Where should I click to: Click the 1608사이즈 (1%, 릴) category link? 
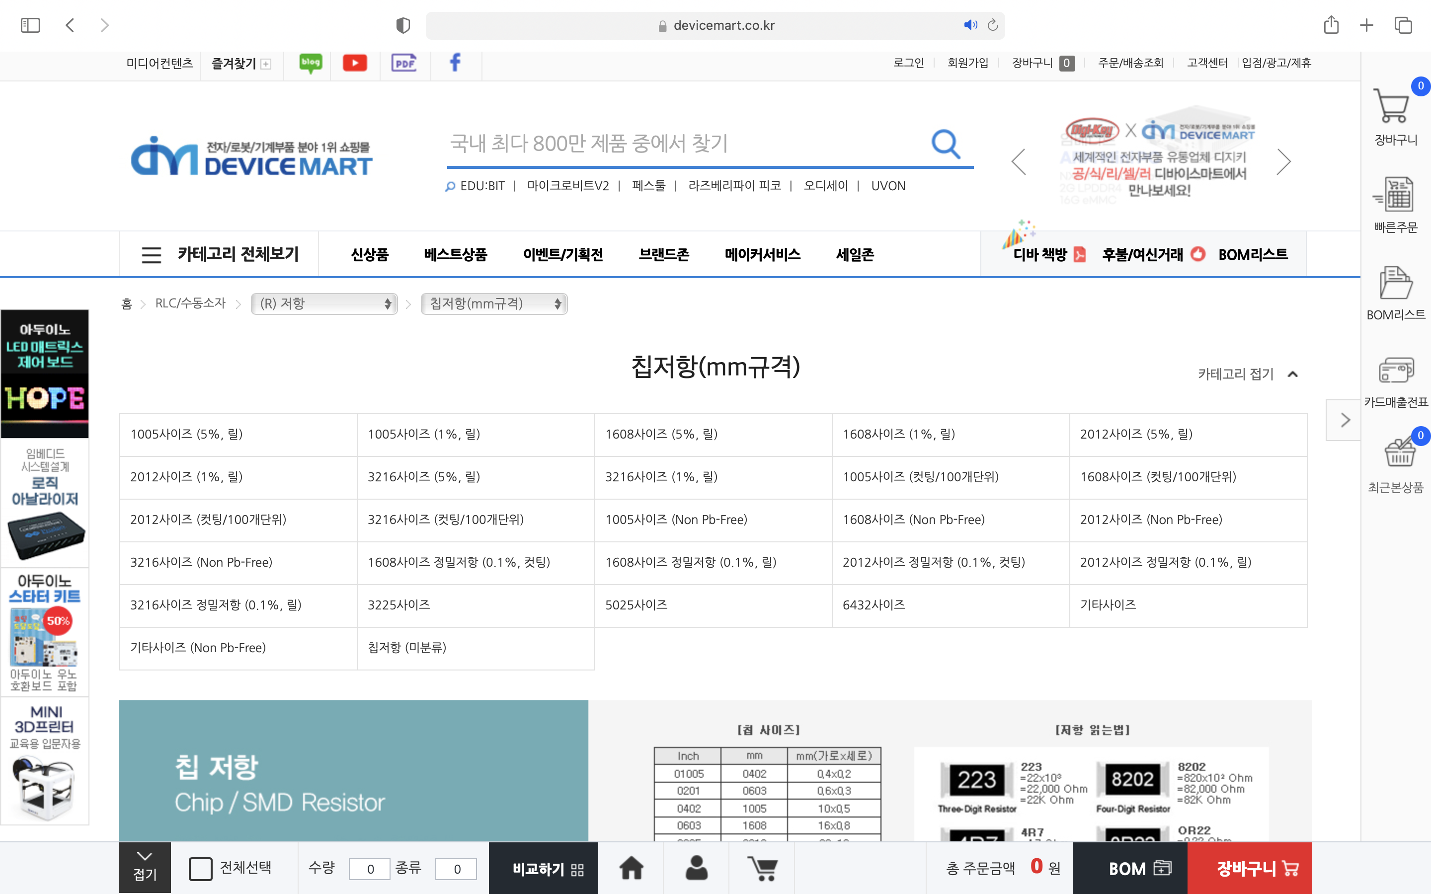point(899,435)
